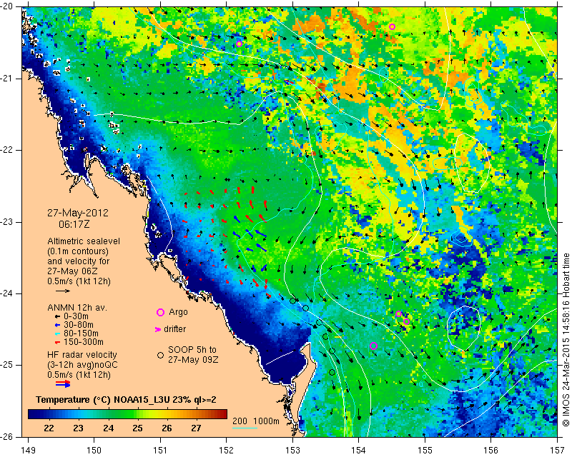Screen dimensions: 572x457
Task: Click 'HF radar velocity' legend text
Action: point(82,355)
